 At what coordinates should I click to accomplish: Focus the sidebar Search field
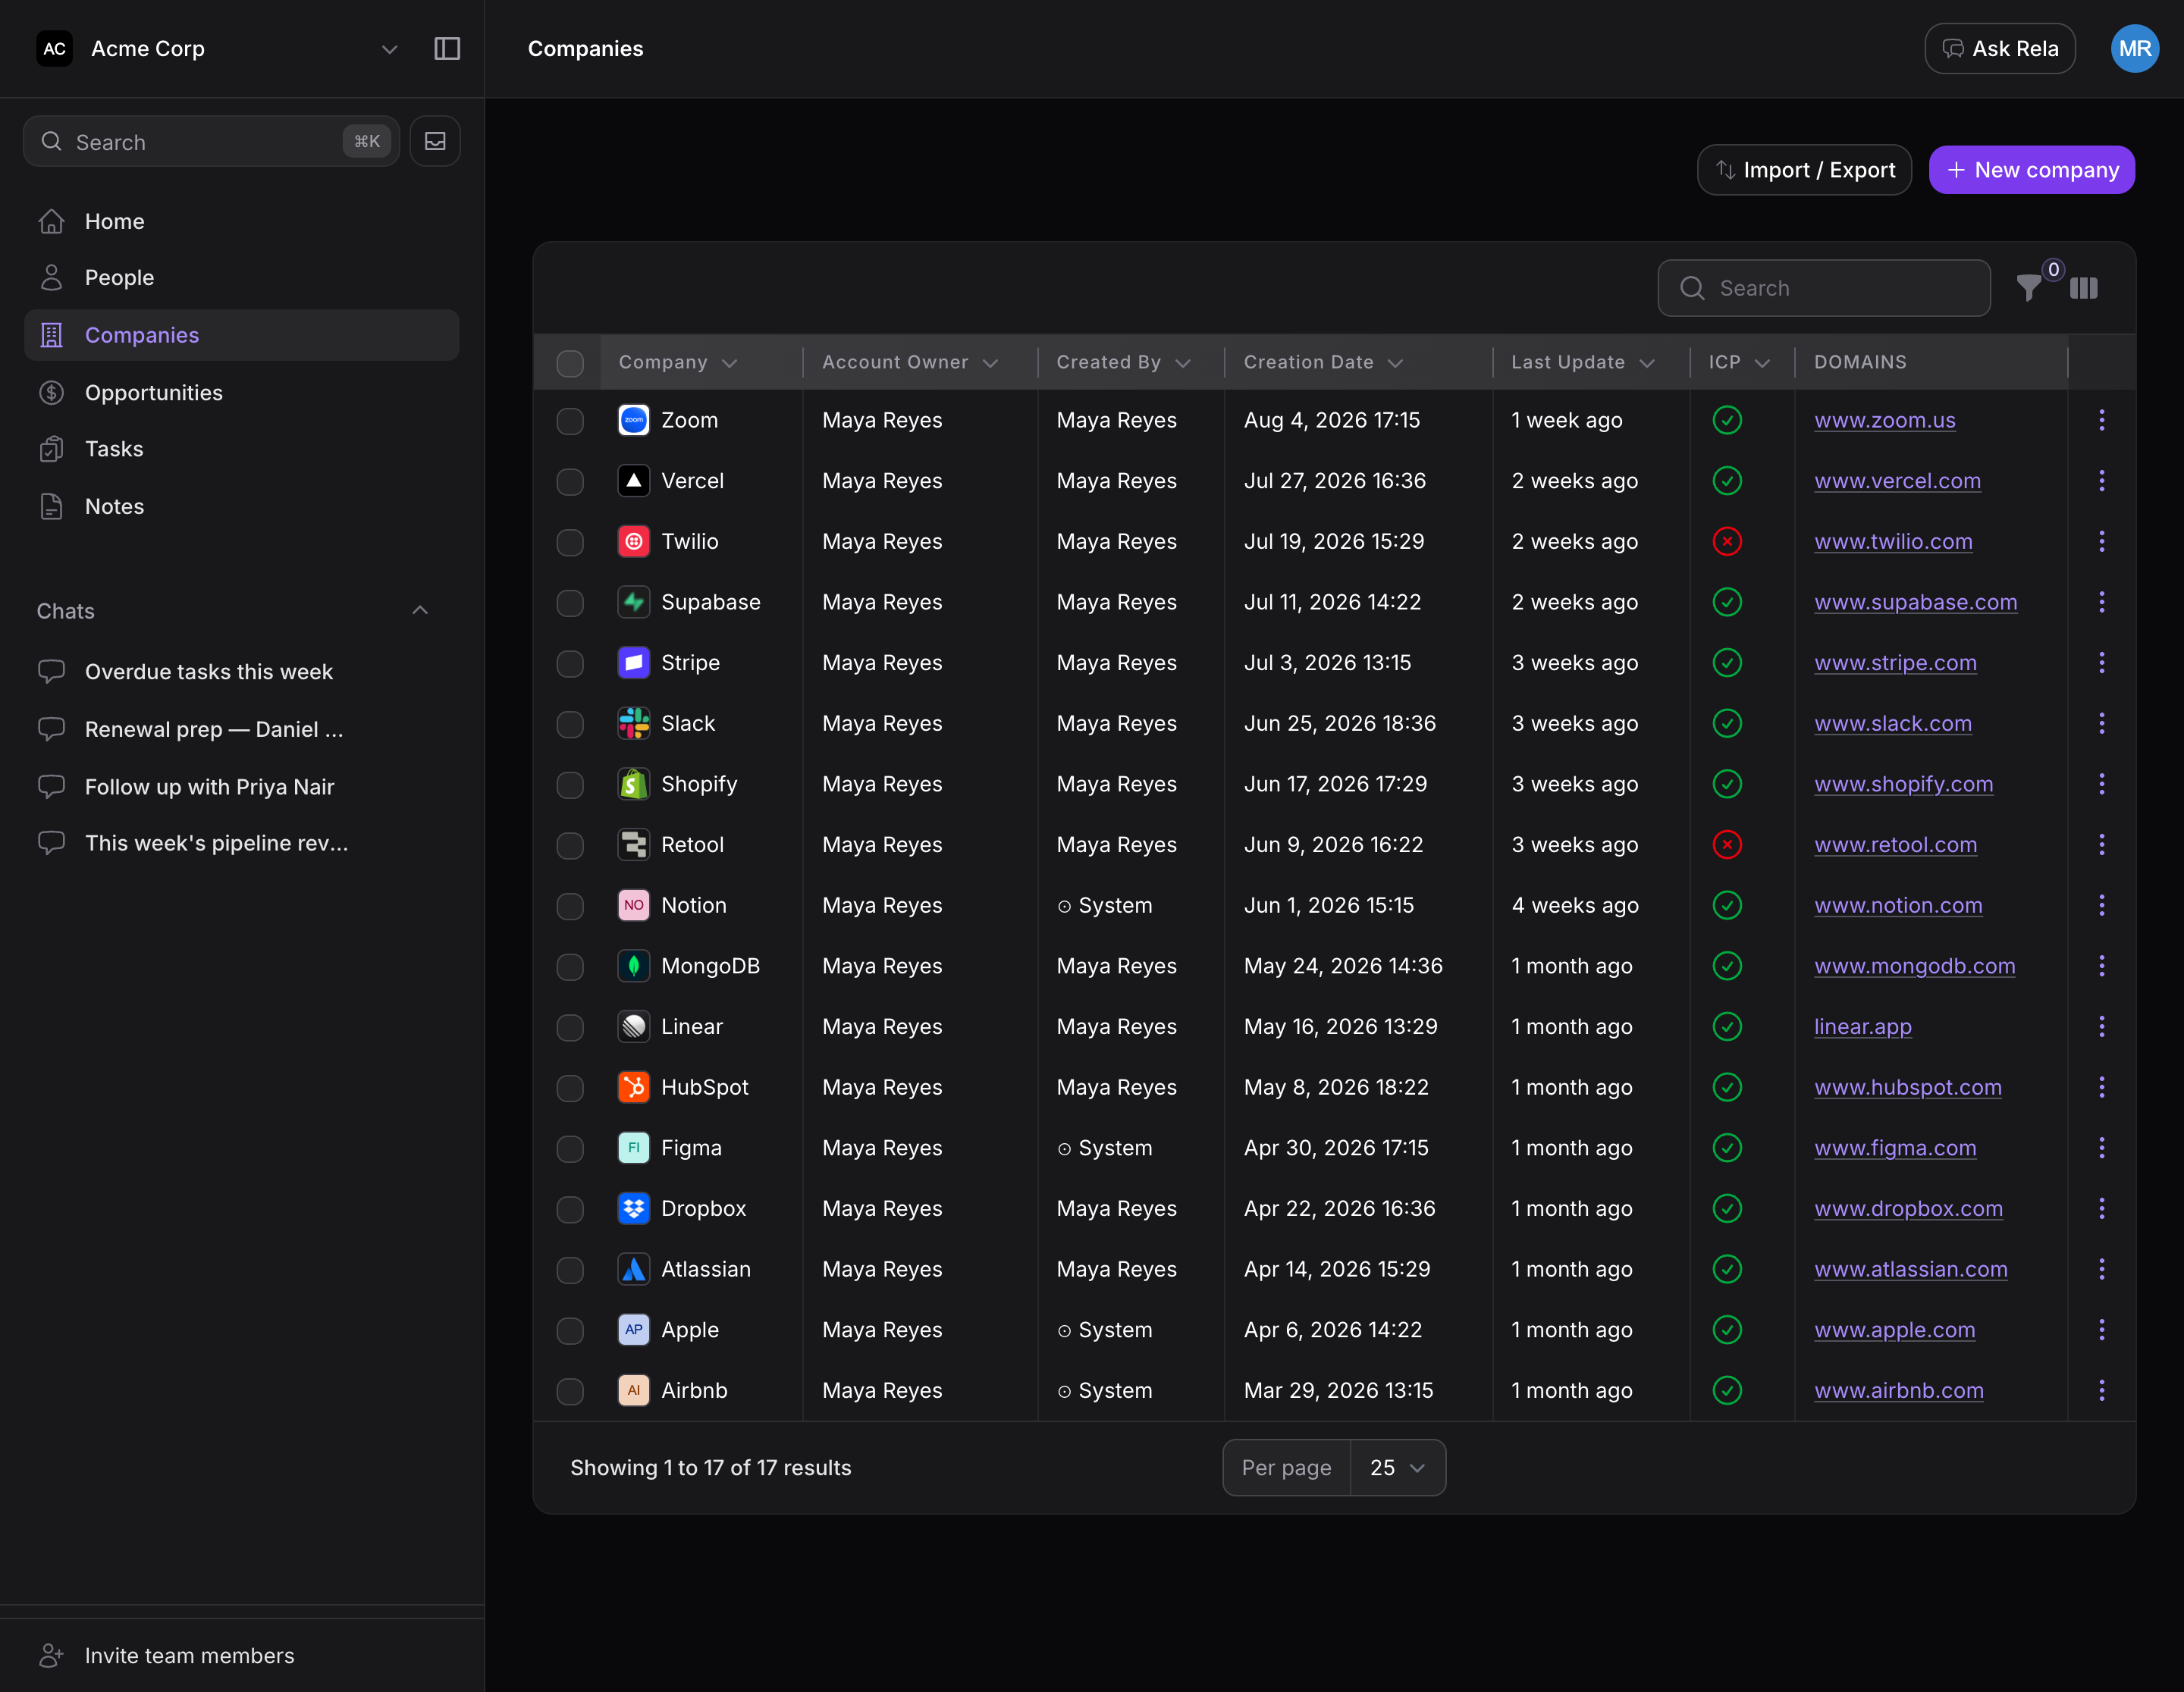tap(211, 141)
